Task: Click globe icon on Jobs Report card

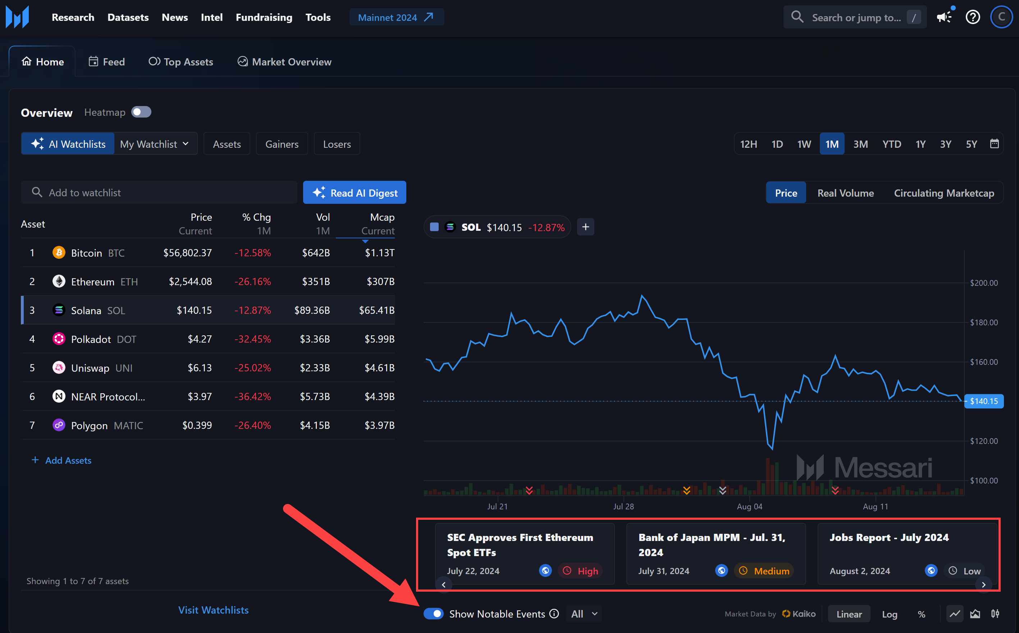Action: point(931,570)
